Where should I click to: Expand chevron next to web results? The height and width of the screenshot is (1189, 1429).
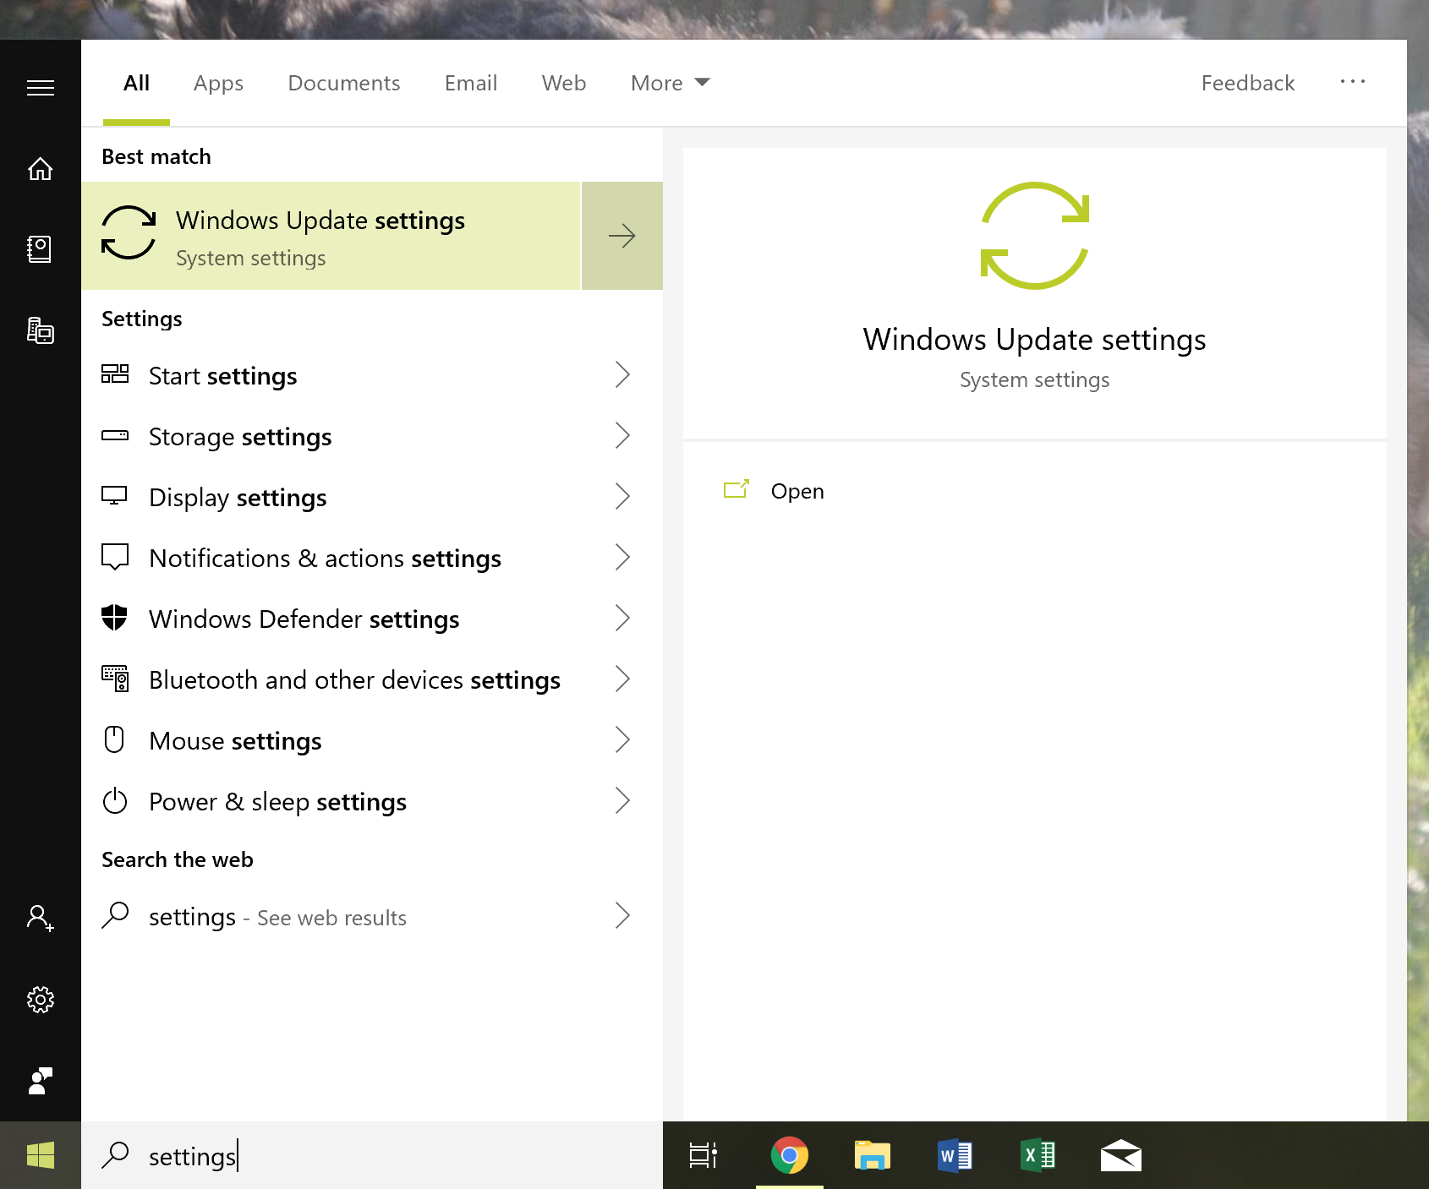[x=622, y=915]
